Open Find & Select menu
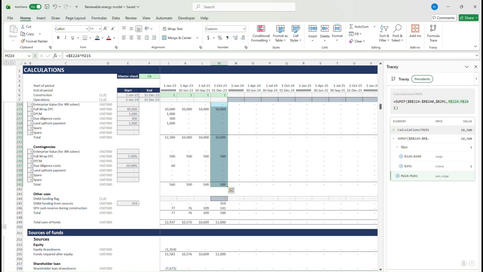 pos(397,34)
